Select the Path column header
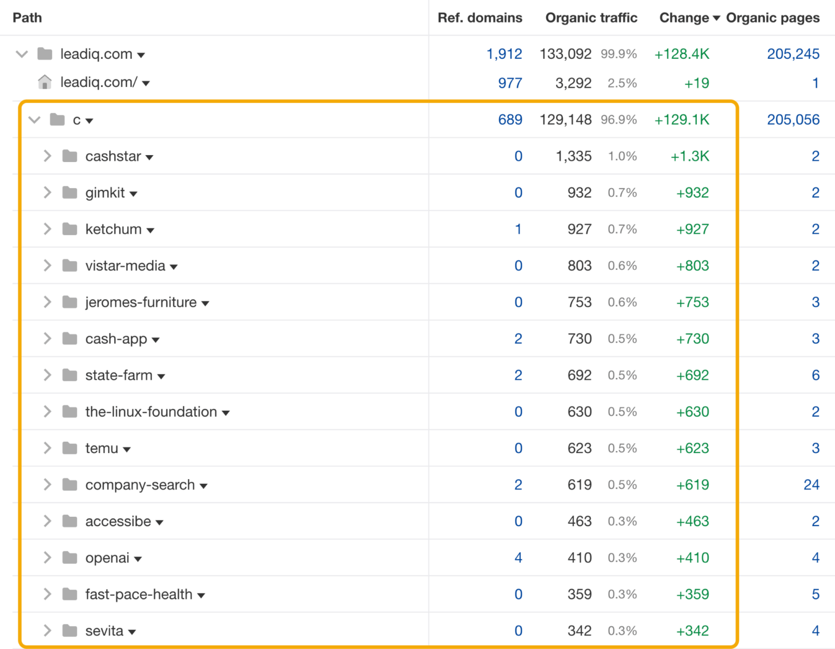 (x=27, y=18)
